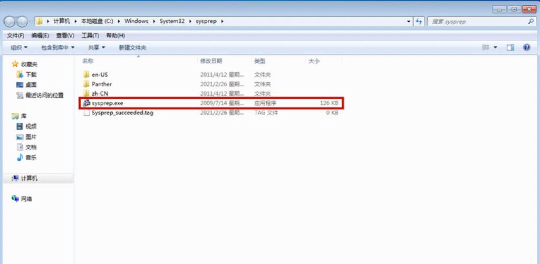This screenshot has width=540, height=264.
Task: Click the 126 KB size cell
Action: (329, 103)
